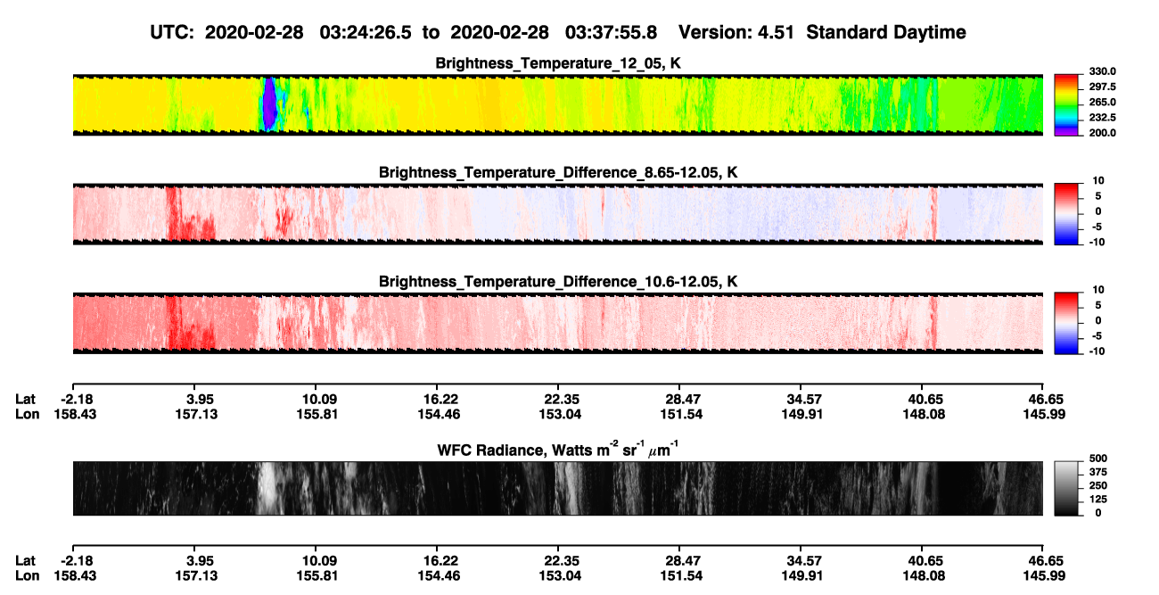The height and width of the screenshot is (595, 1159).
Task: Click longitude 145.99 on the upper axis
Action: click(1044, 414)
